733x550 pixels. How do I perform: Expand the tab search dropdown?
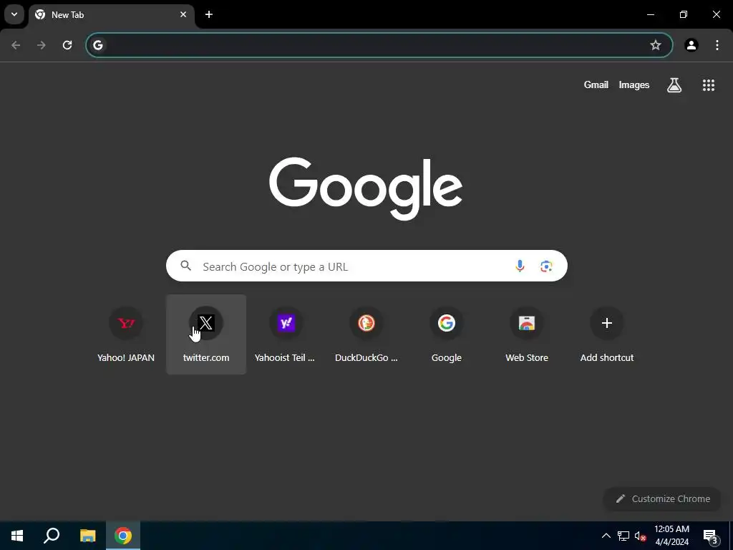point(14,14)
